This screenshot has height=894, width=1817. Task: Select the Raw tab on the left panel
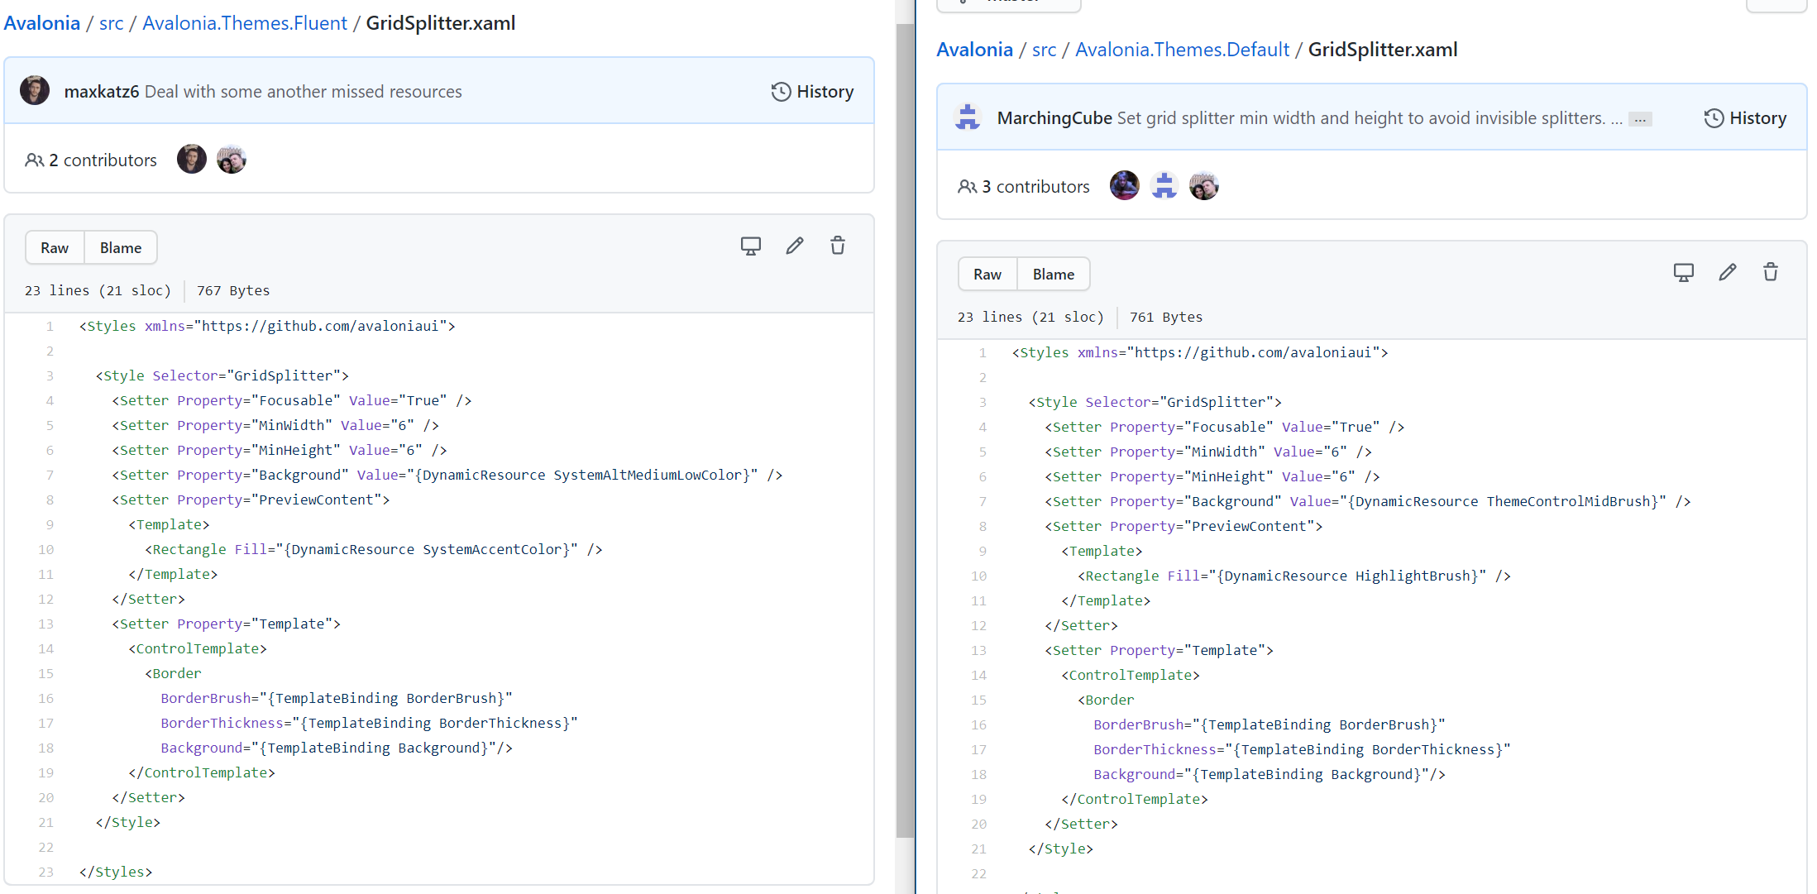click(x=54, y=247)
